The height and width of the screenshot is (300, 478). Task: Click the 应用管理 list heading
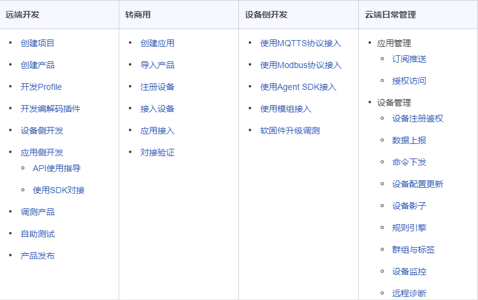tap(394, 43)
